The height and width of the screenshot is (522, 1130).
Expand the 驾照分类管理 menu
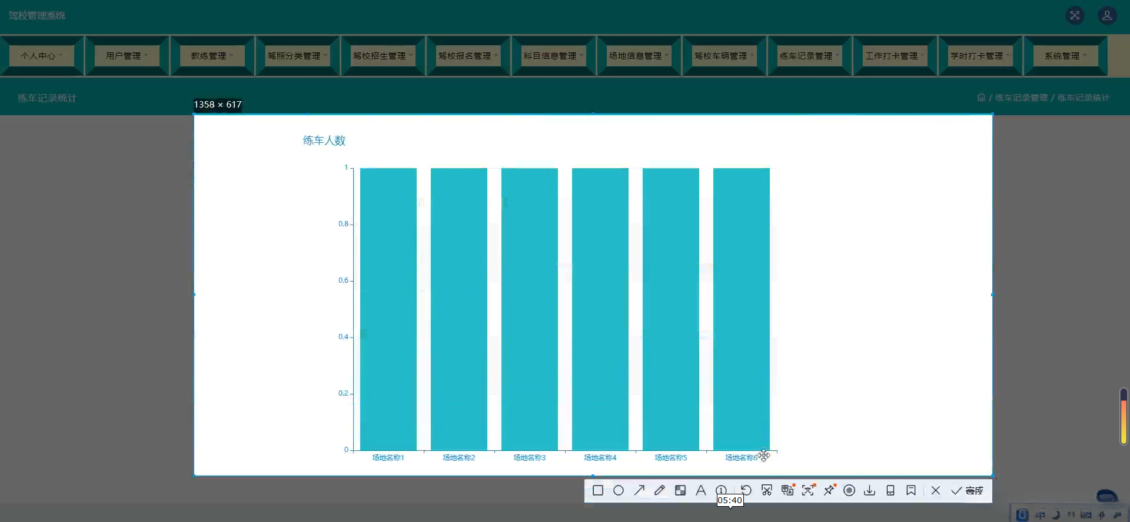[298, 56]
